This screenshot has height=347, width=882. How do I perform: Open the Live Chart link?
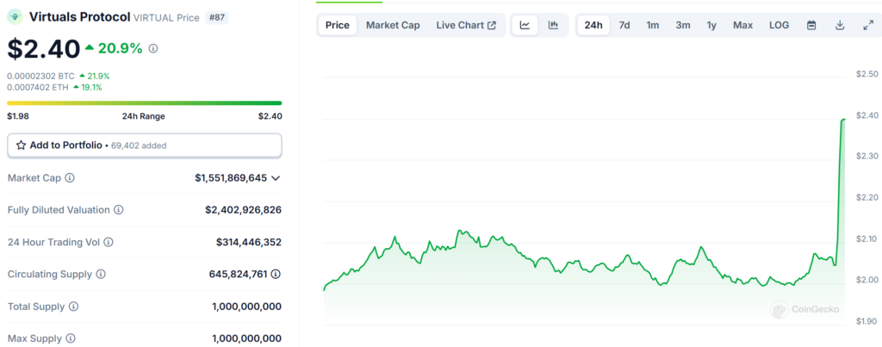pyautogui.click(x=466, y=25)
